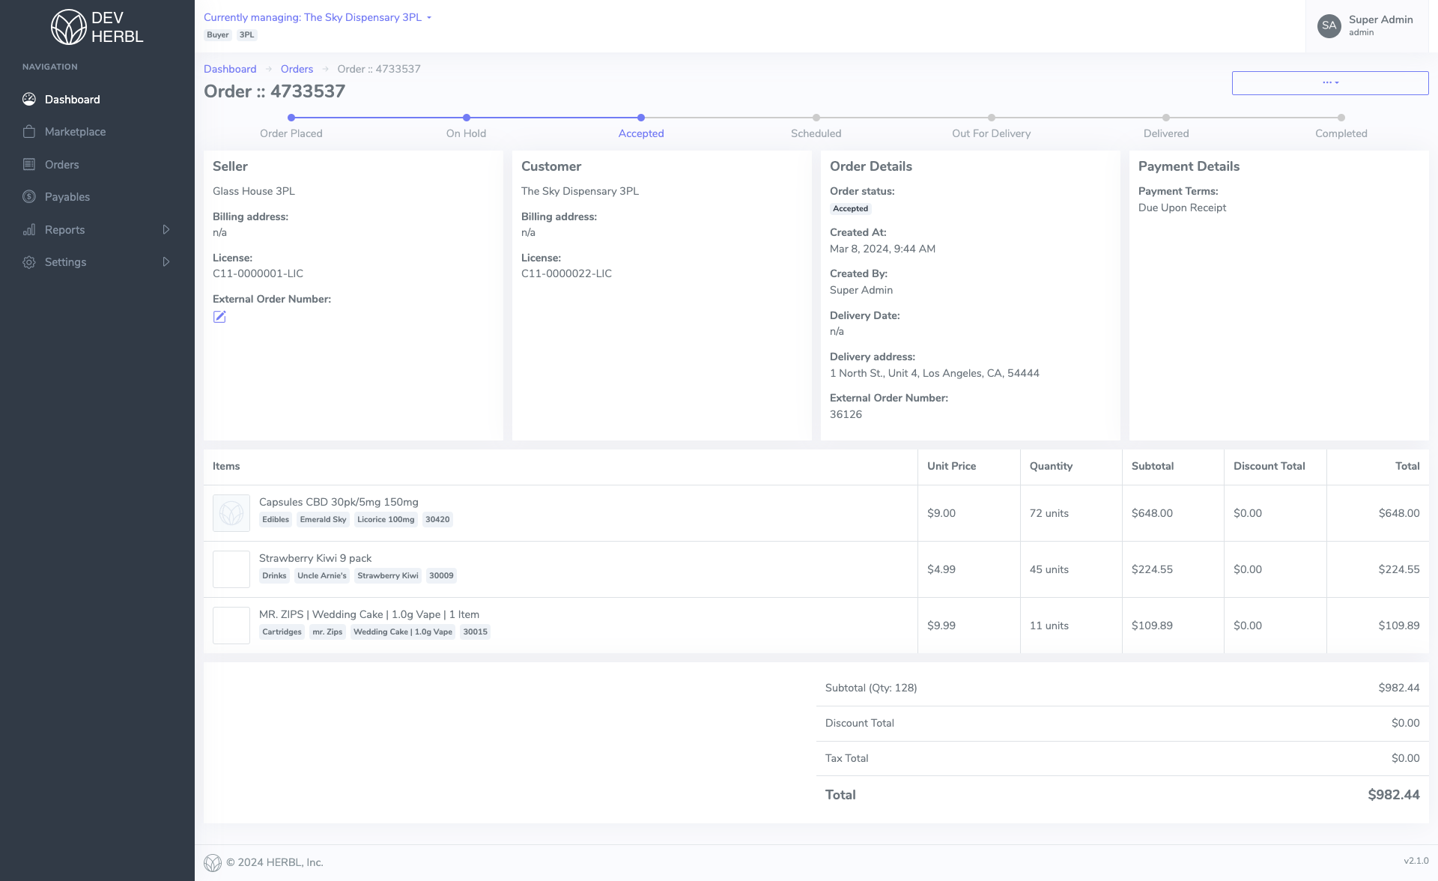Click the Reports bar chart icon
Viewport: 1438px width, 881px height.
[29, 230]
